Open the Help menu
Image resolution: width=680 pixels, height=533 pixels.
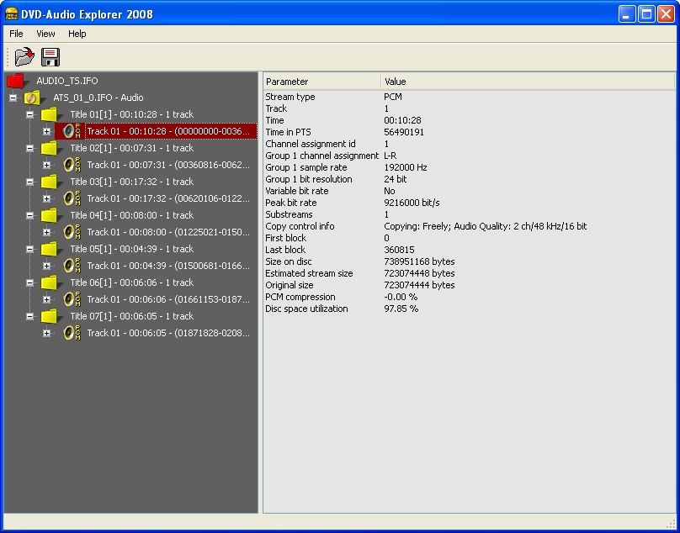click(x=77, y=34)
